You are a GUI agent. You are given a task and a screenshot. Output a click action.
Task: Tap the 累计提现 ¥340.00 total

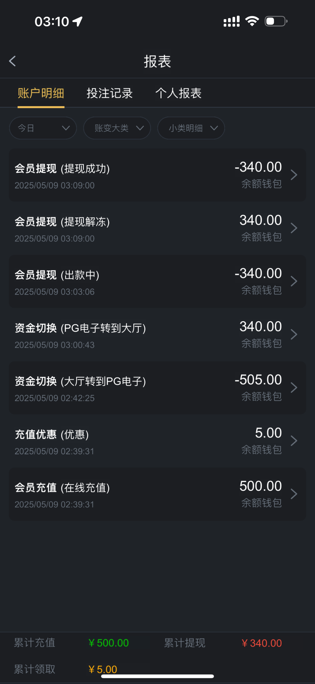[x=262, y=643]
